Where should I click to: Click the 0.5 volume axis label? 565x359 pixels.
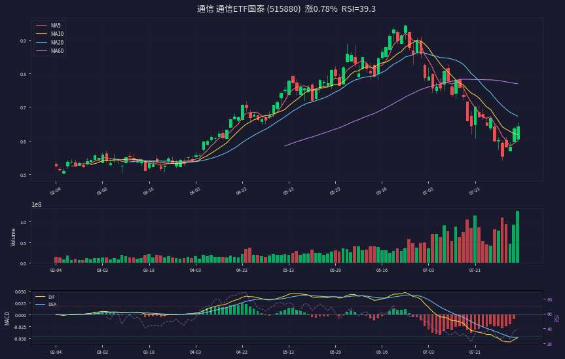click(23, 243)
